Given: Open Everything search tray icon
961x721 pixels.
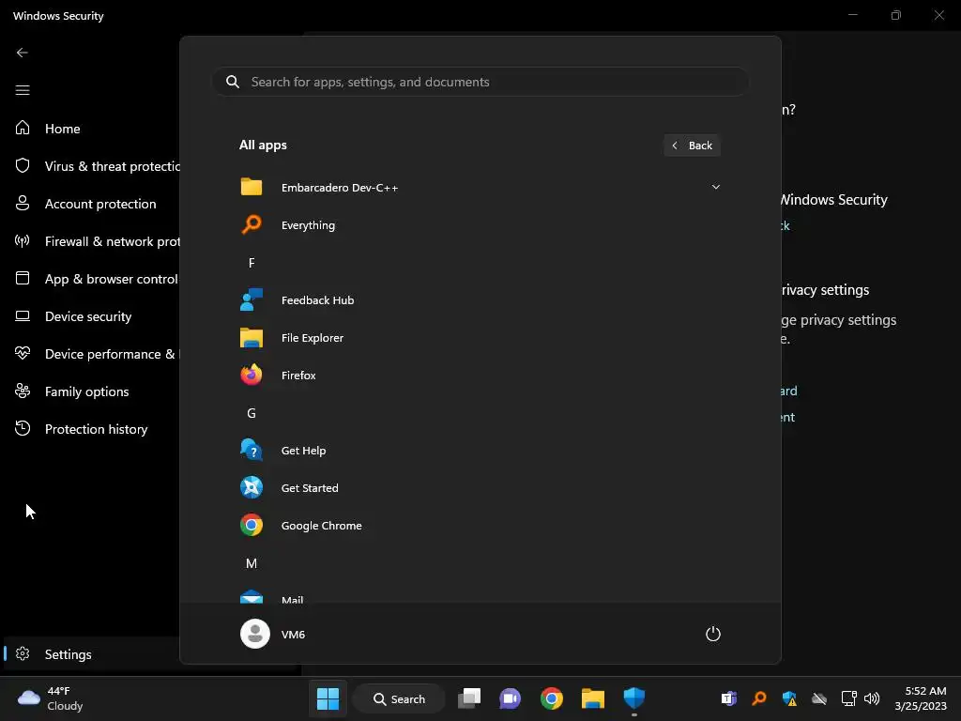Looking at the screenshot, I should 758,698.
